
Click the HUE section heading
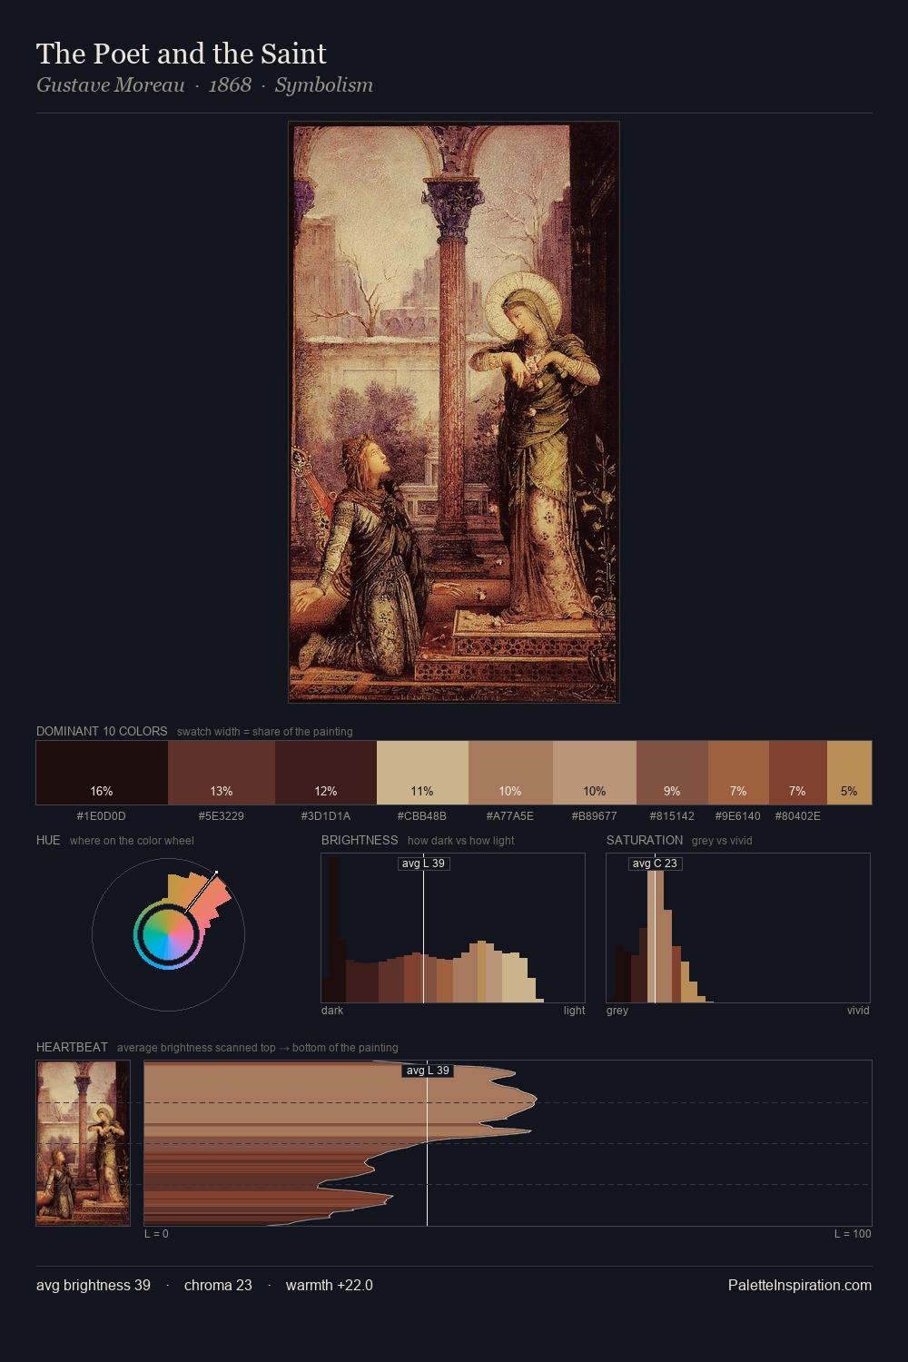coord(48,840)
